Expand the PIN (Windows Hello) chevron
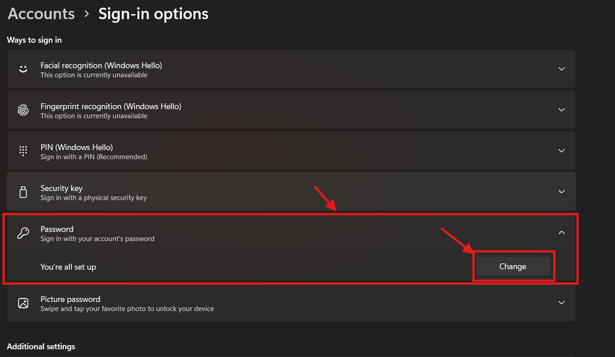 562,151
